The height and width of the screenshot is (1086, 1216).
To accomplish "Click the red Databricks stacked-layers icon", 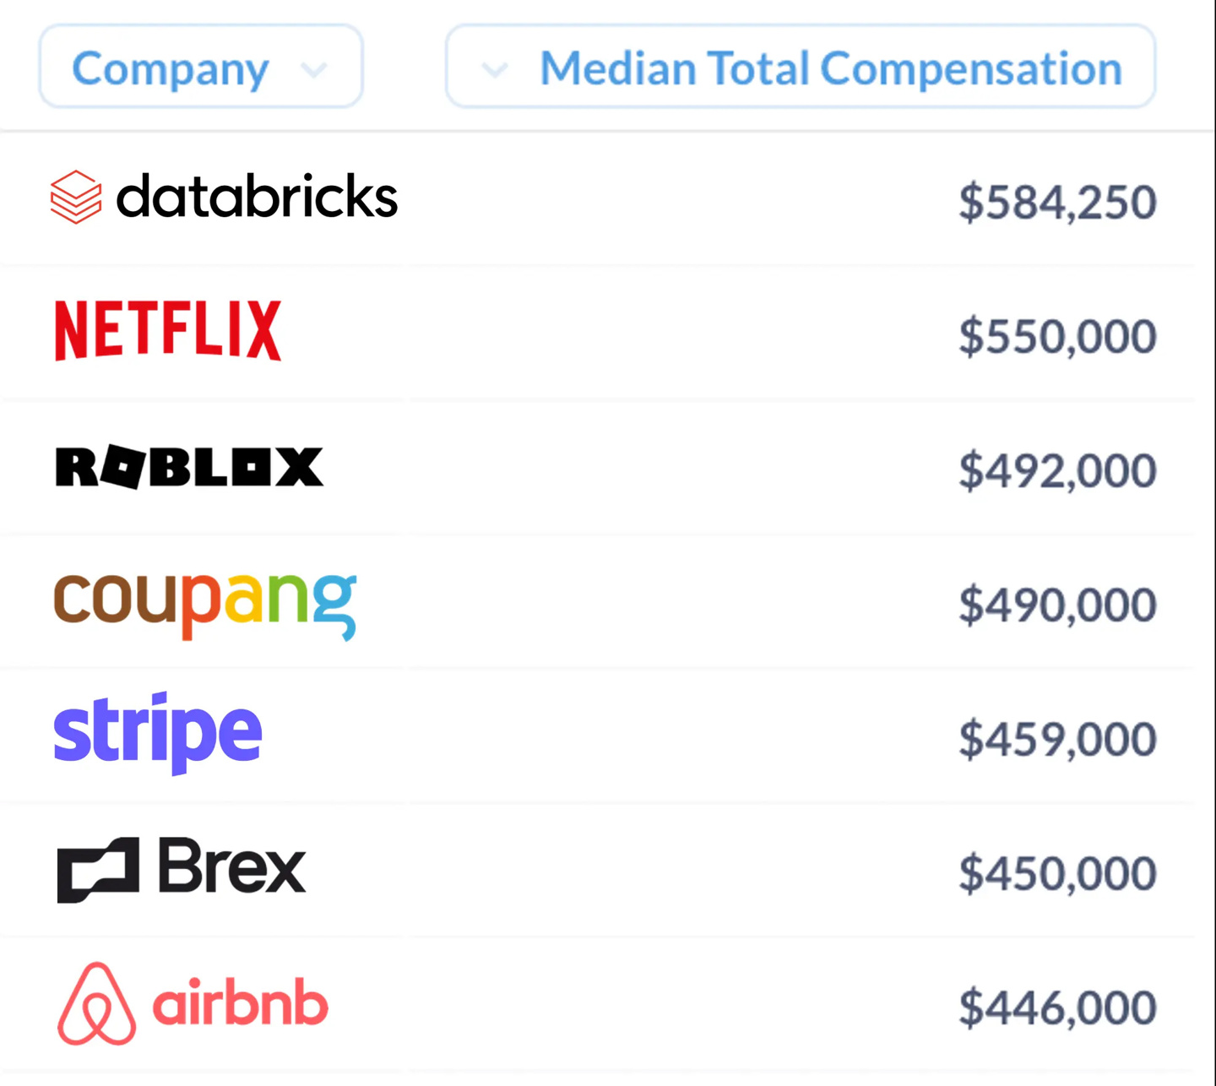I will tap(76, 197).
